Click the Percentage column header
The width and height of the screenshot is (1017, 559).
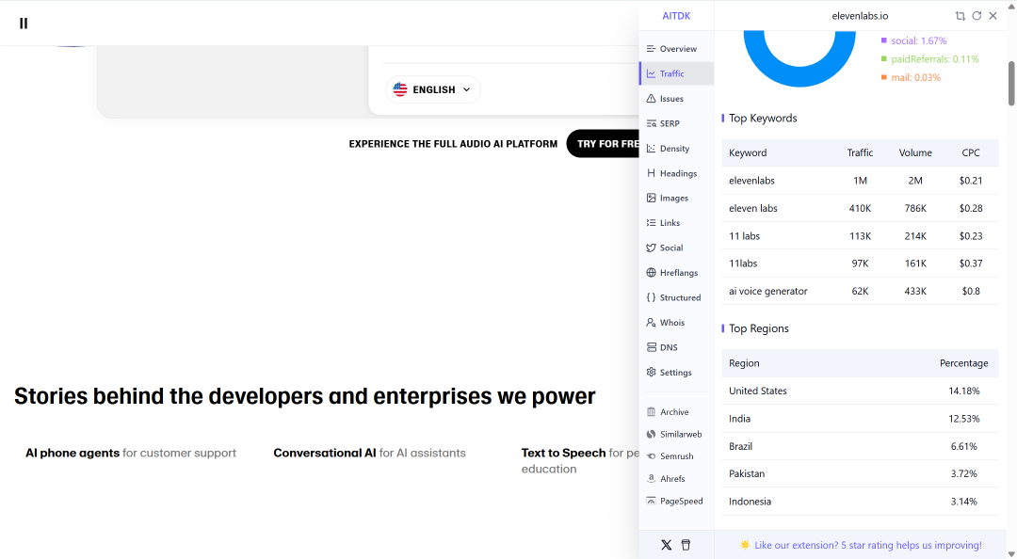point(964,363)
